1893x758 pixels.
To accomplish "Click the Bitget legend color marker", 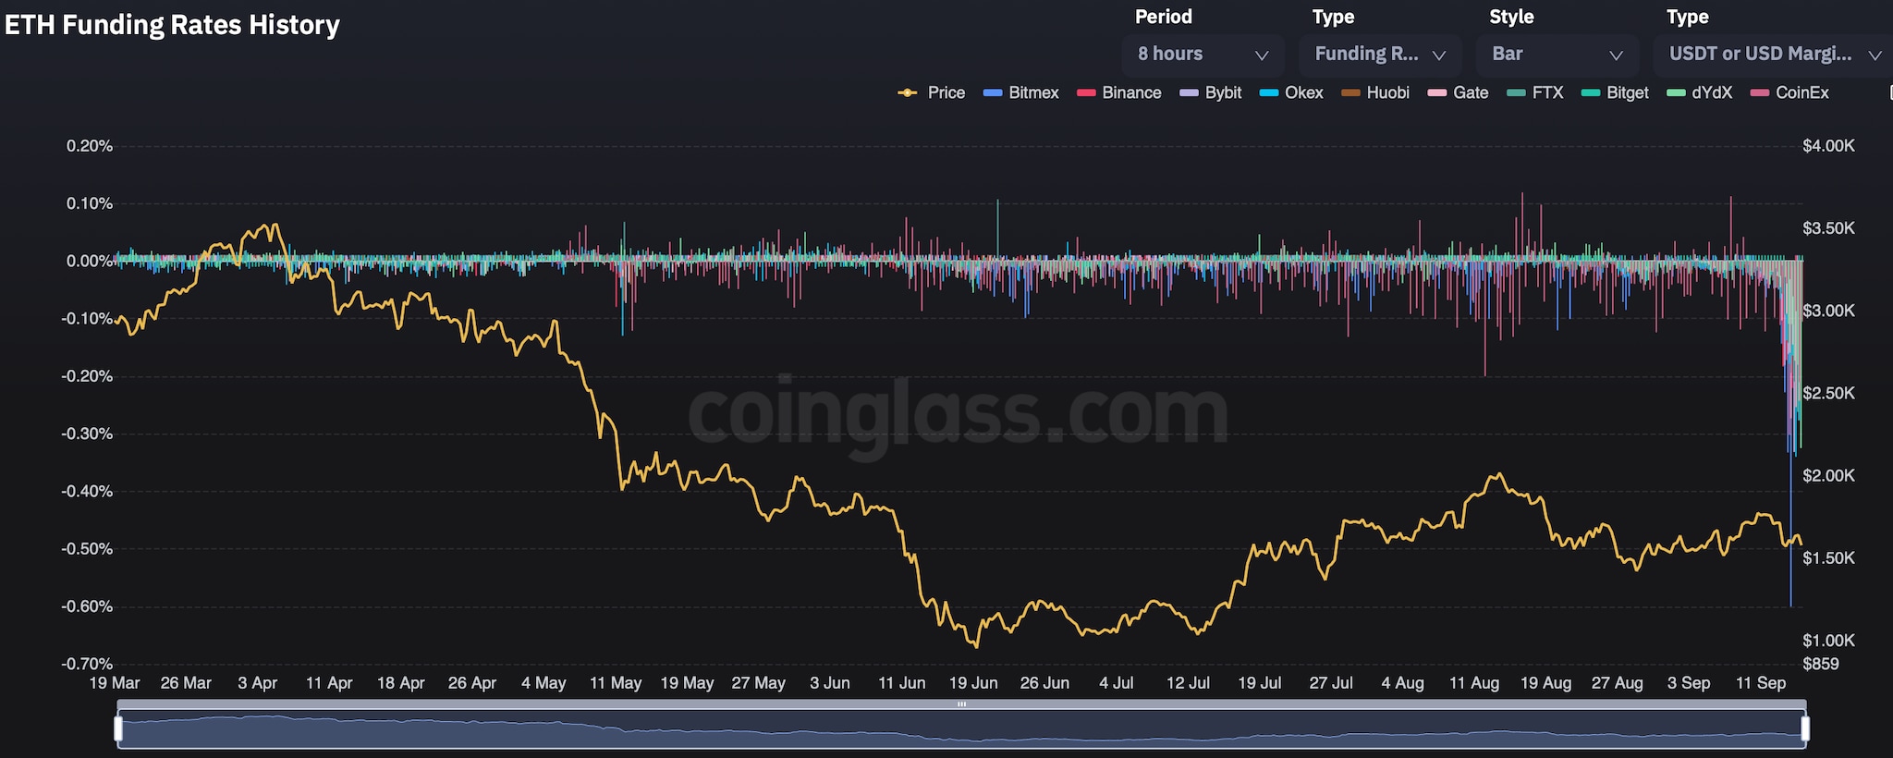I will tap(1591, 92).
